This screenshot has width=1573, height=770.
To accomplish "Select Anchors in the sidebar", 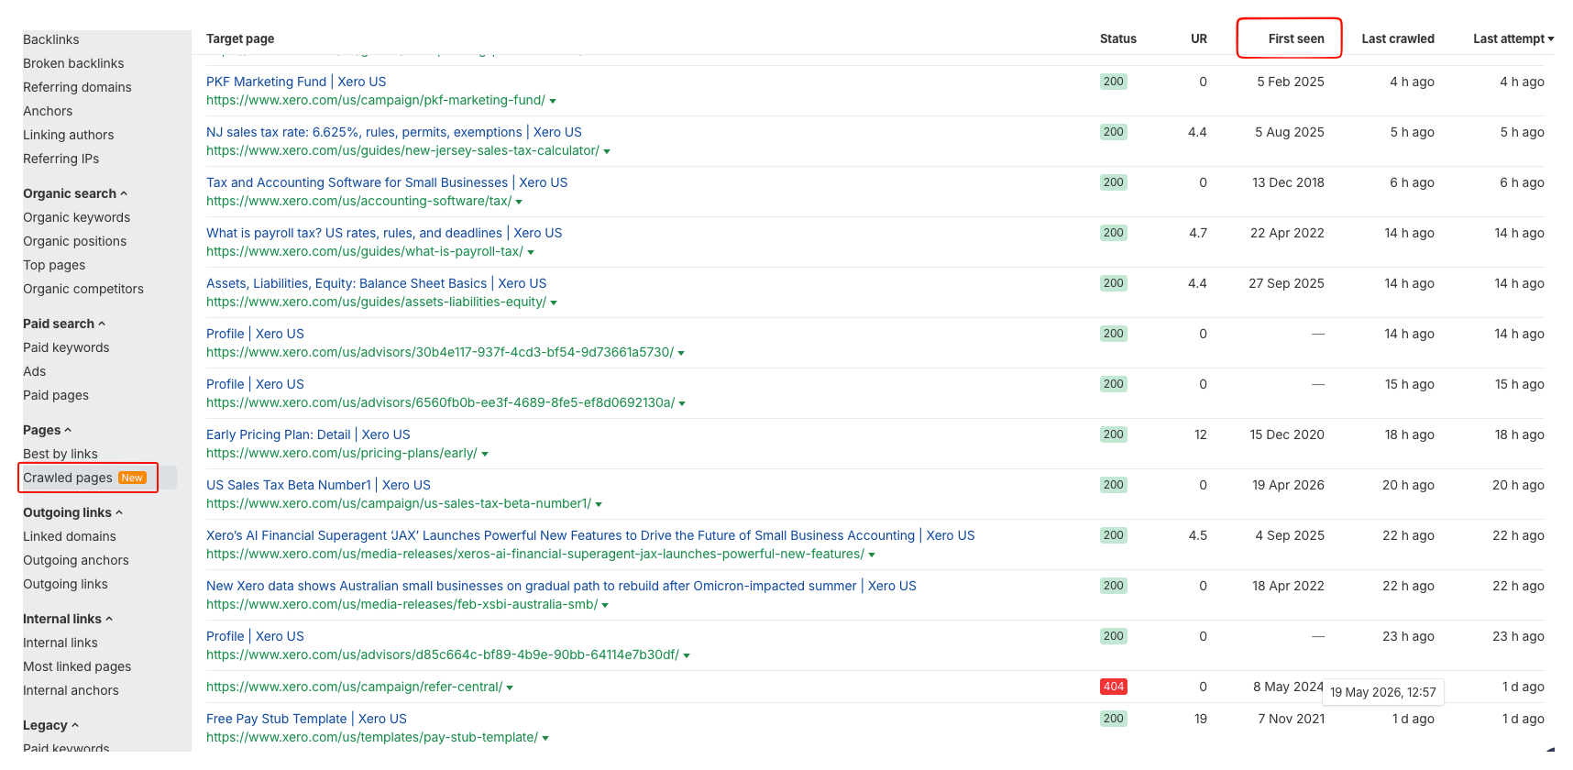I will click(x=48, y=111).
